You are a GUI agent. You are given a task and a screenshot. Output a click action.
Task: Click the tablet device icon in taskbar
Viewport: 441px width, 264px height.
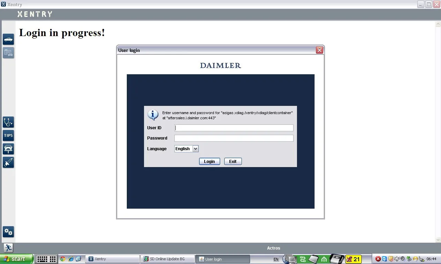pyautogui.click(x=314, y=258)
